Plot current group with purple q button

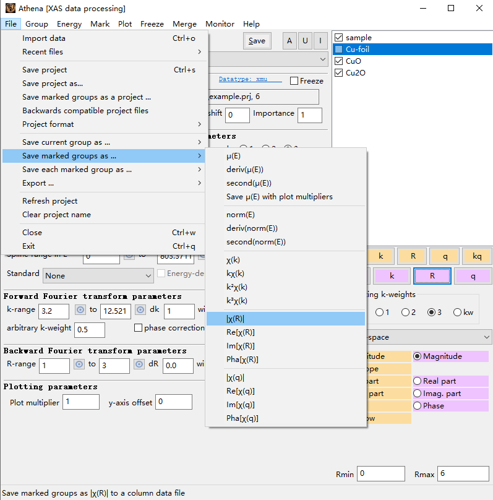click(x=473, y=276)
